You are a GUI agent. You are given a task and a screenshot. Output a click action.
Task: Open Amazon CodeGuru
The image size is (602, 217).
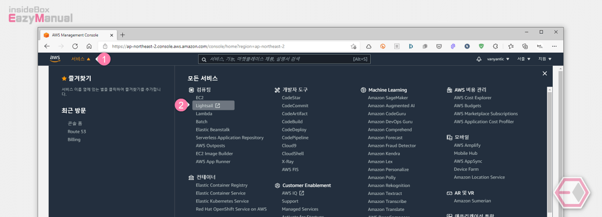pos(387,114)
